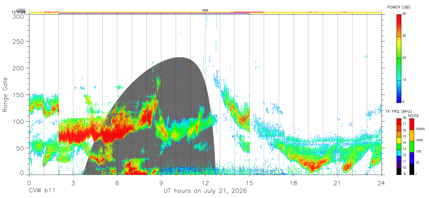Pick the black segment of the NOISE legend
Screen dimensions: 429x198
(411, 169)
